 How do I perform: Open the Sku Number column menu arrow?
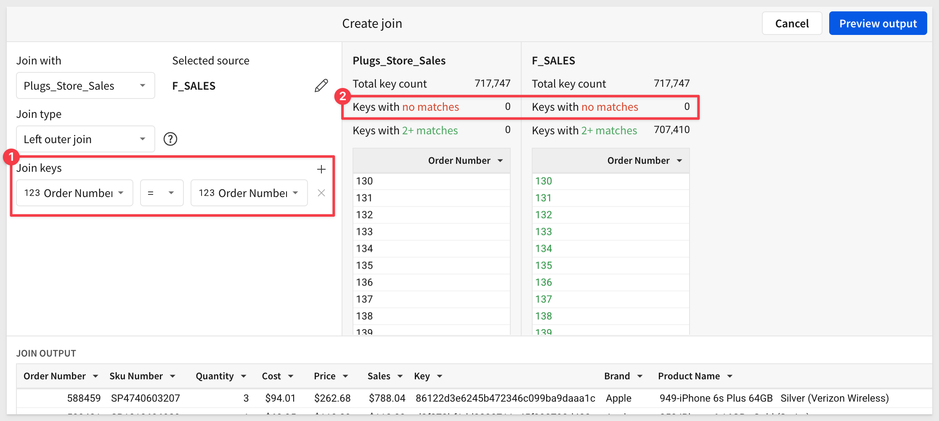pyautogui.click(x=172, y=376)
